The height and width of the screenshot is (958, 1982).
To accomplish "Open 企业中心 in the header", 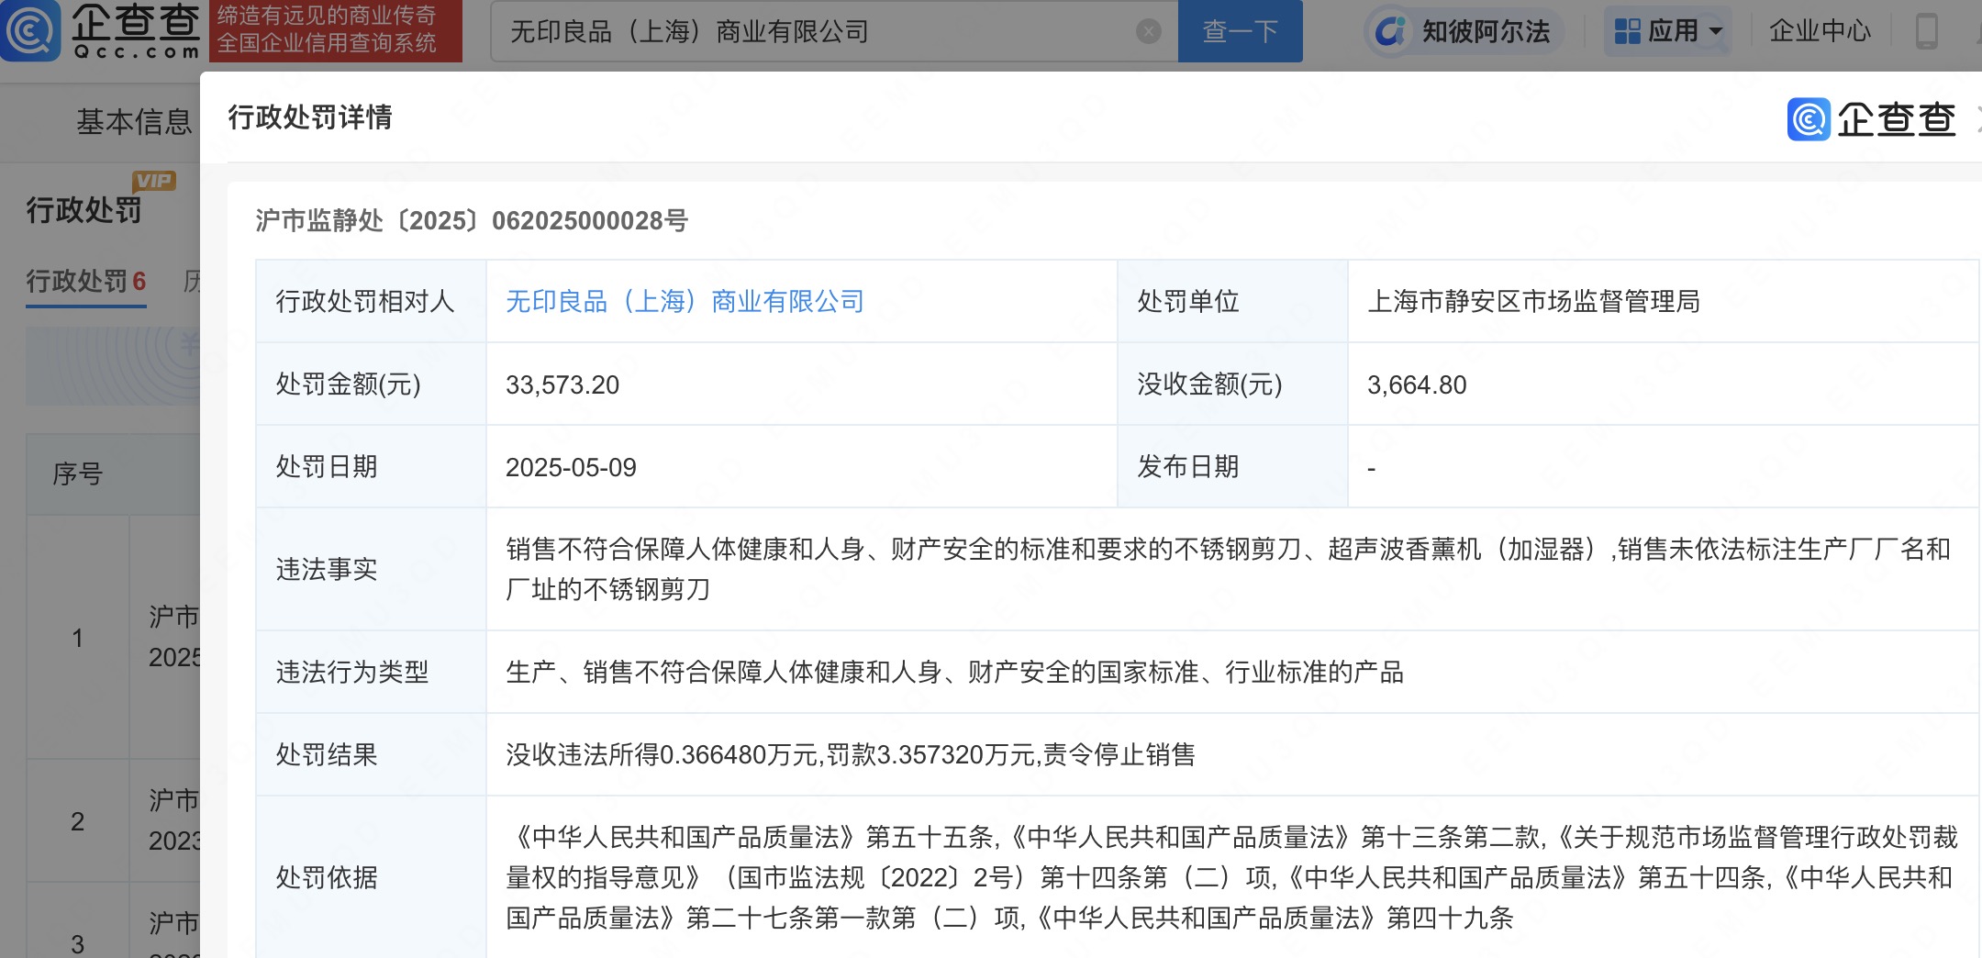I will [1819, 32].
